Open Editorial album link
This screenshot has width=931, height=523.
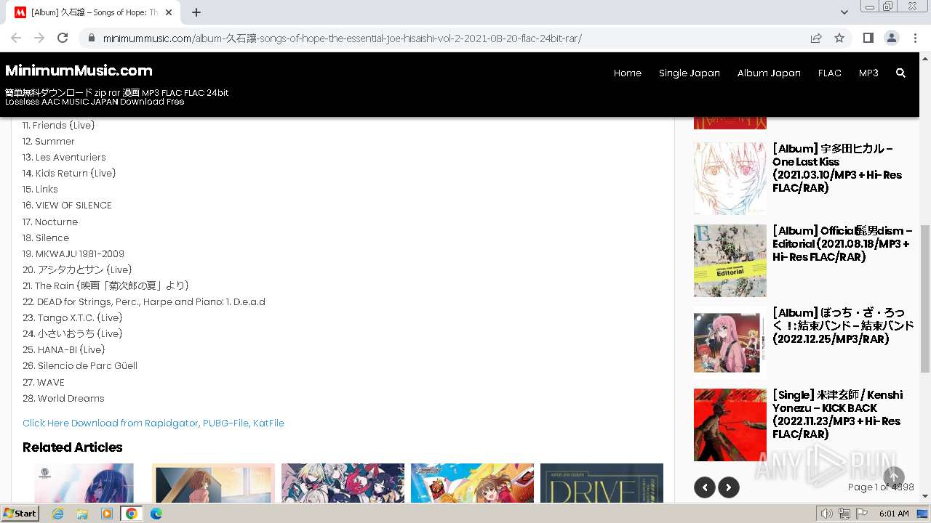pos(842,243)
